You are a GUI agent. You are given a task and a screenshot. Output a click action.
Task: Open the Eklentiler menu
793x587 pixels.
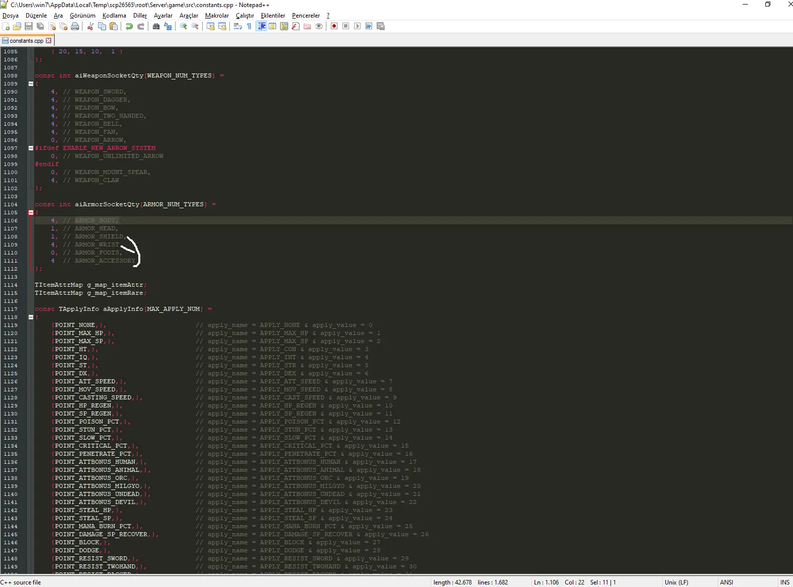tap(273, 16)
